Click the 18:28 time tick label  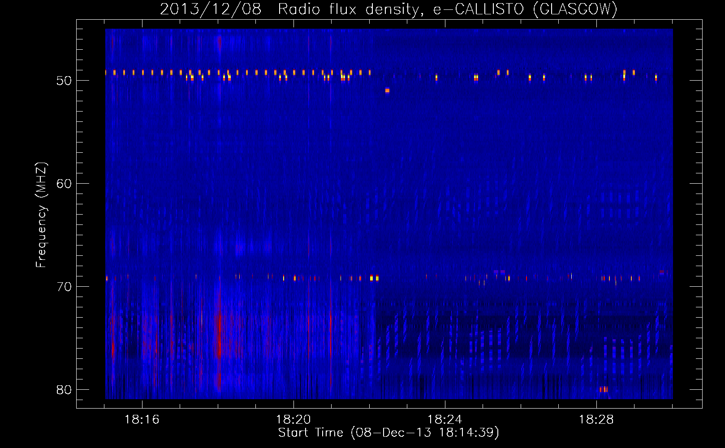point(596,420)
